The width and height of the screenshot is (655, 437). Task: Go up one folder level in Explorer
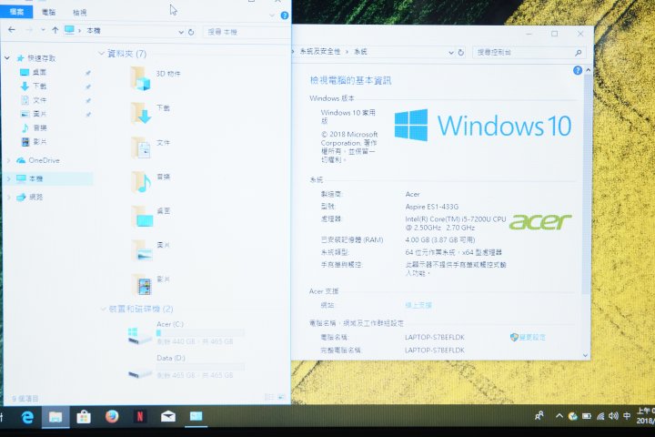point(55,30)
